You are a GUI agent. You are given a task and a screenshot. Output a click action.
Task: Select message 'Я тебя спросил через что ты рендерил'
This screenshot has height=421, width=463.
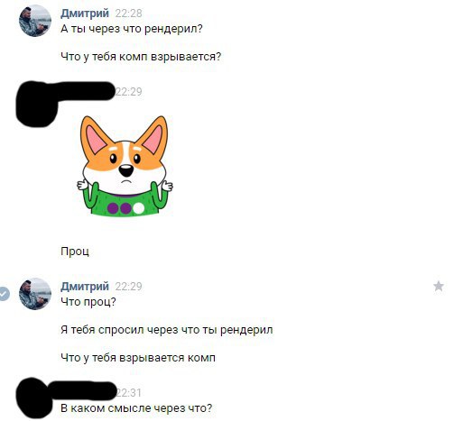click(x=167, y=330)
